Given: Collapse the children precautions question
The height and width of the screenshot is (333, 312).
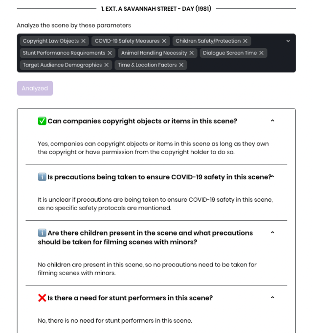Looking at the screenshot, I should pyautogui.click(x=272, y=233).
